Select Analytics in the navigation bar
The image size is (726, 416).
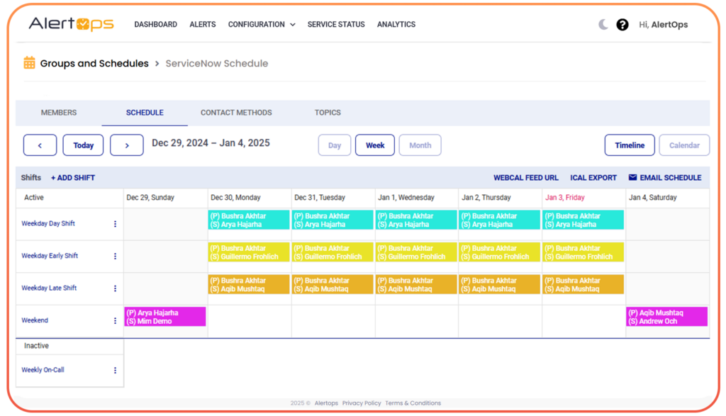click(x=396, y=24)
